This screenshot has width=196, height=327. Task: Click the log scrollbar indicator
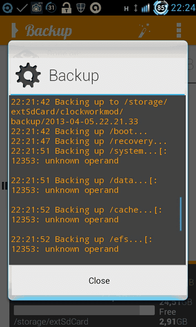(180, 214)
